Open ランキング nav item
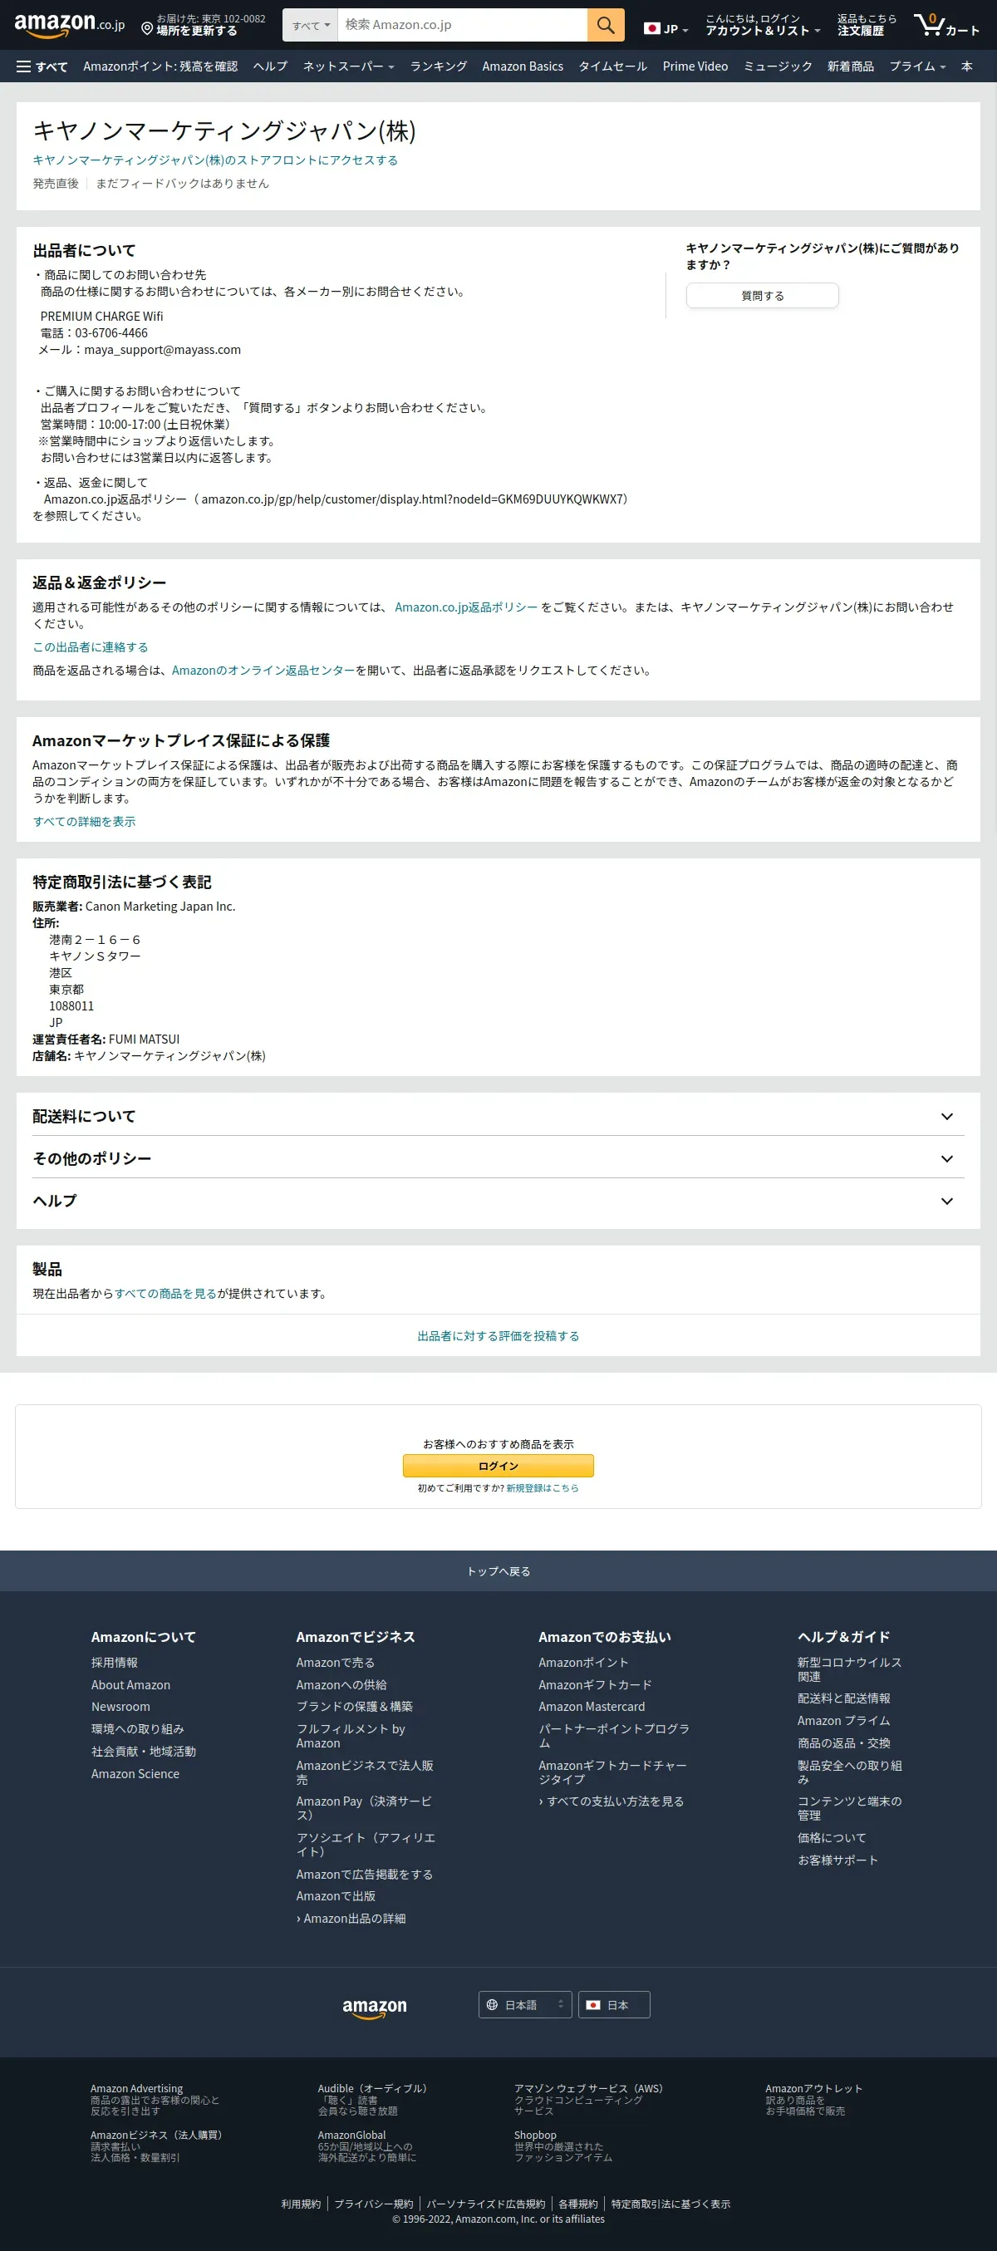 point(439,66)
